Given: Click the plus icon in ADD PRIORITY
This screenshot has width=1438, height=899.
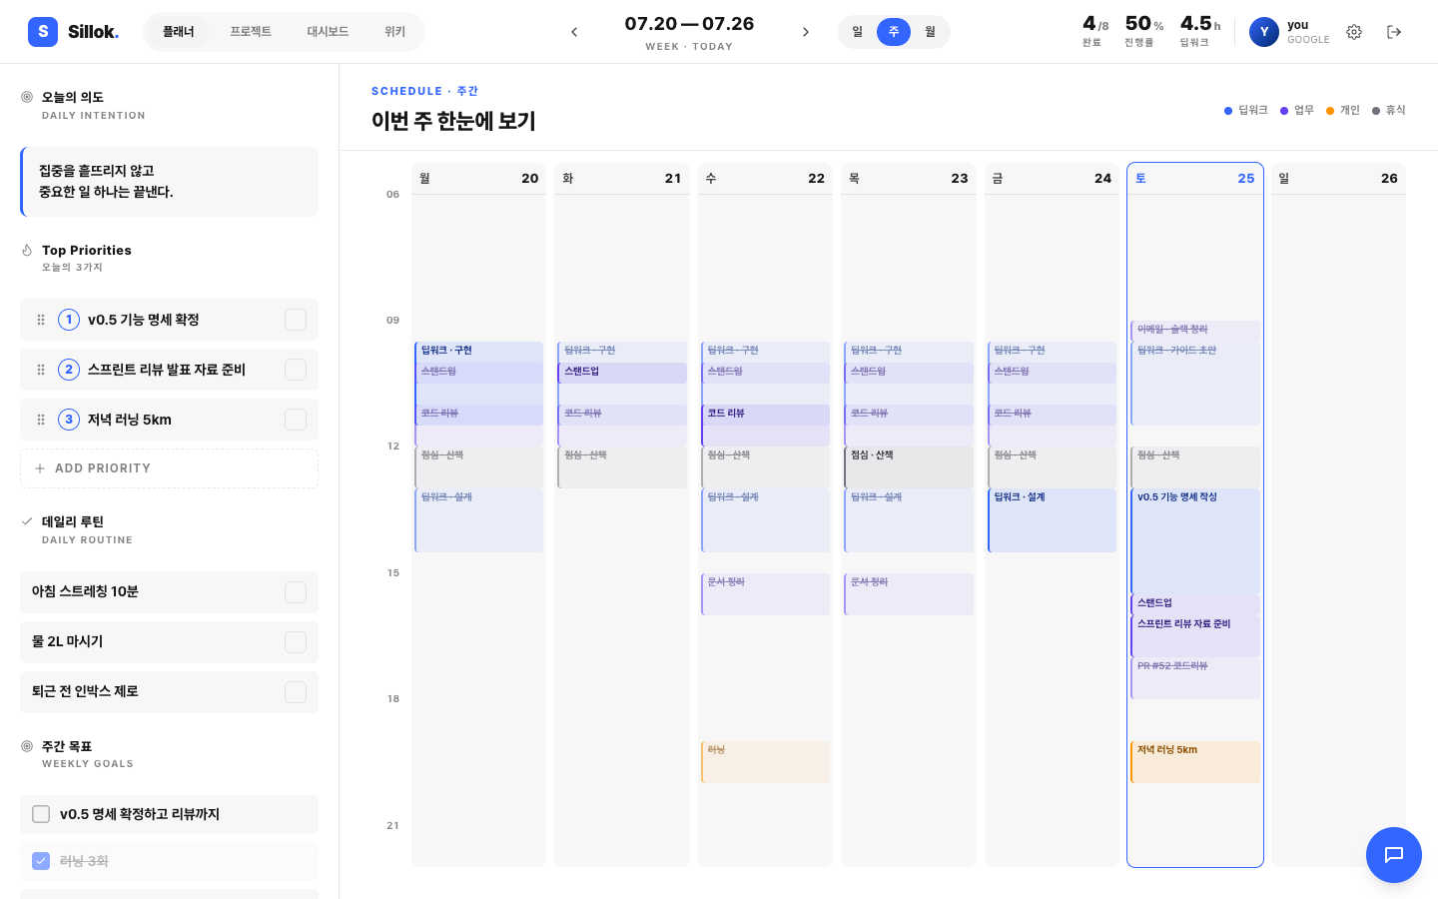Looking at the screenshot, I should pyautogui.click(x=40, y=468).
